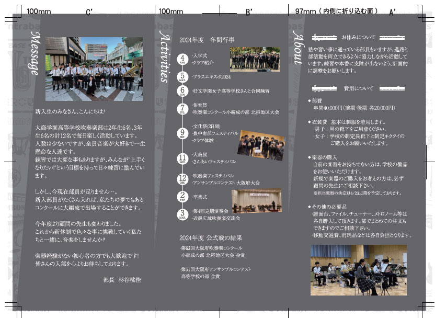The width and height of the screenshot is (435, 318).
Task: Click the 2024年度 年間行事 heading
Action: coord(207,40)
